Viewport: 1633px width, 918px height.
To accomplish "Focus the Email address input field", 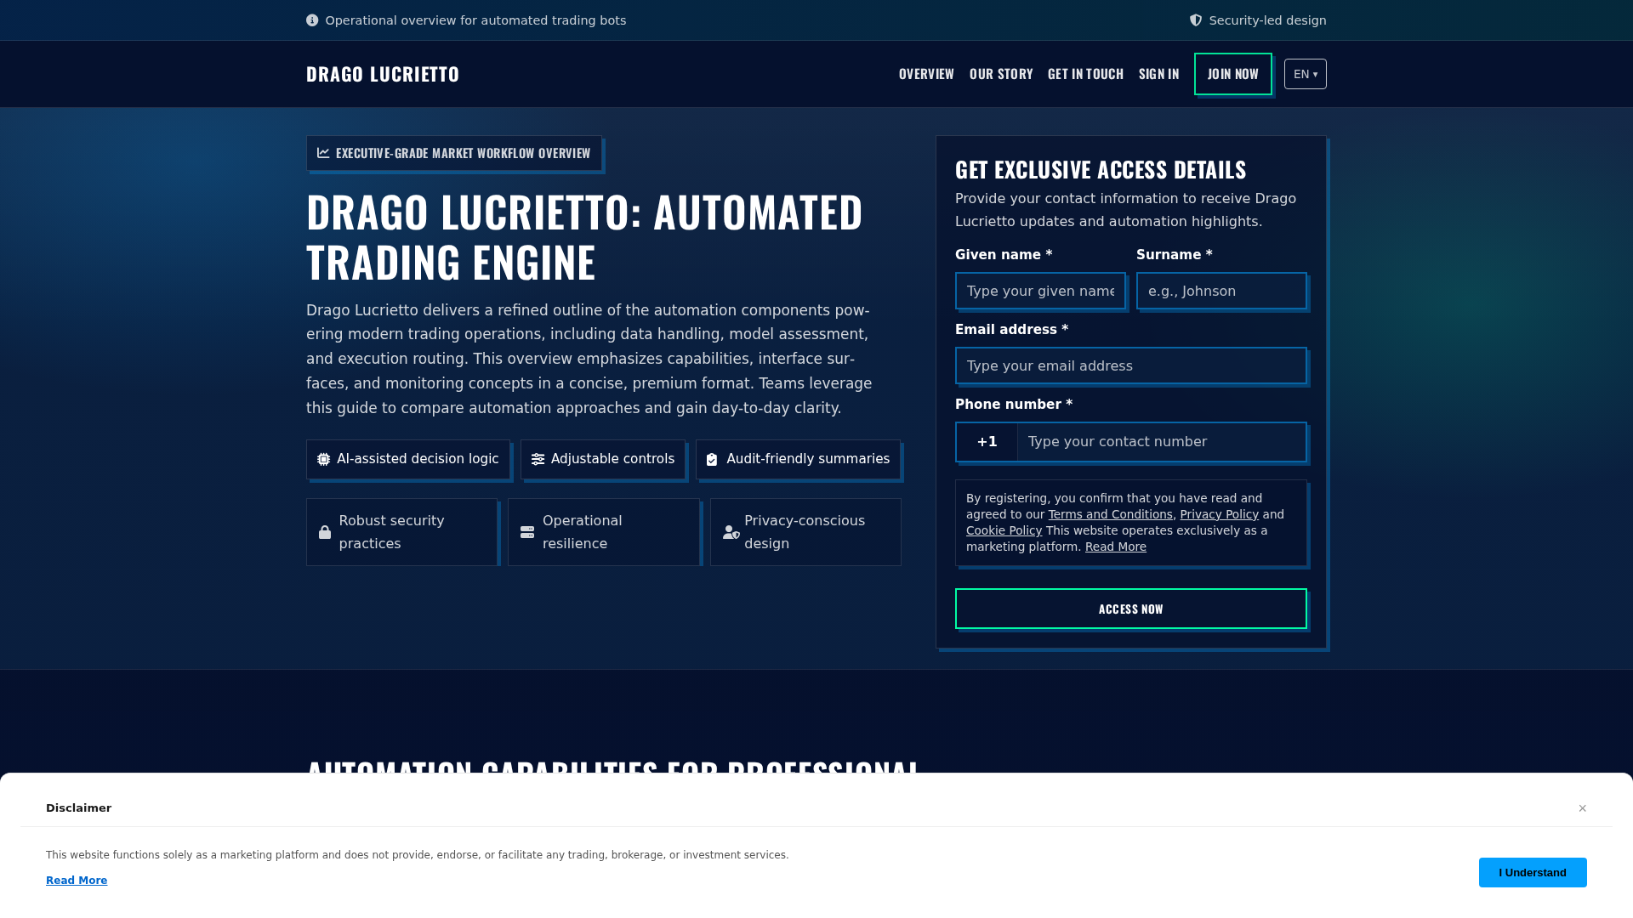I will pyautogui.click(x=1131, y=365).
